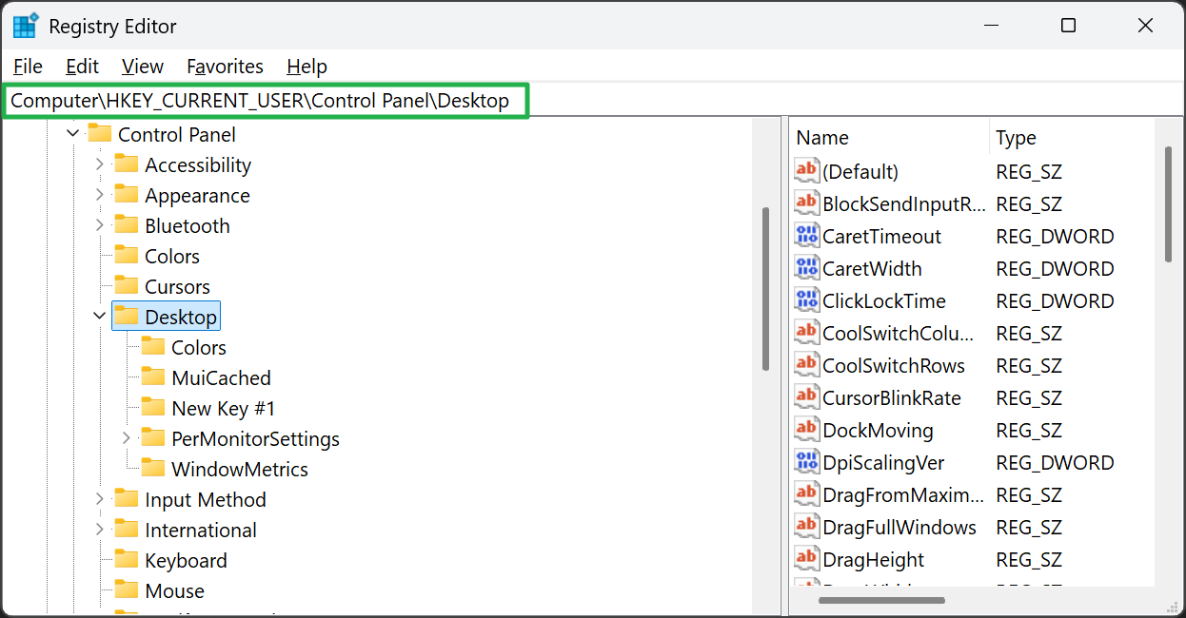Select the Colors subkey under Desktop

tap(198, 347)
